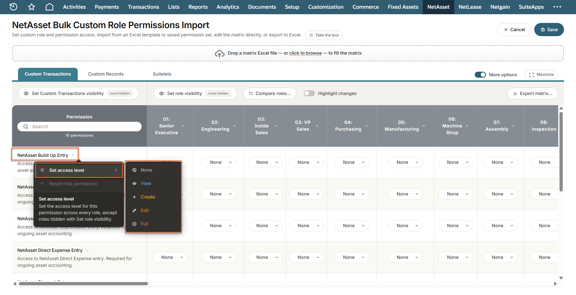Open the Reports menu

(x=198, y=7)
